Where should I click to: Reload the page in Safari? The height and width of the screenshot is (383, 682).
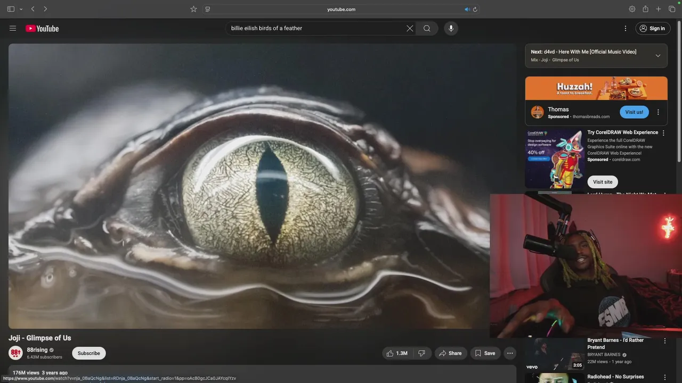point(475,9)
